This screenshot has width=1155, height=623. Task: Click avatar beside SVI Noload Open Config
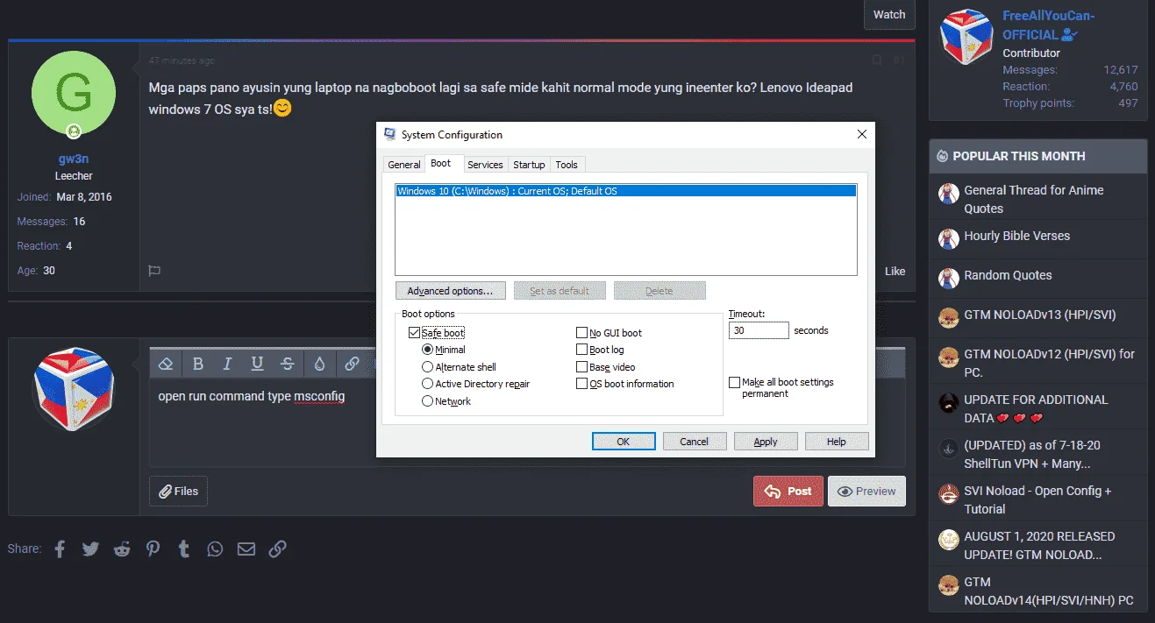[948, 494]
